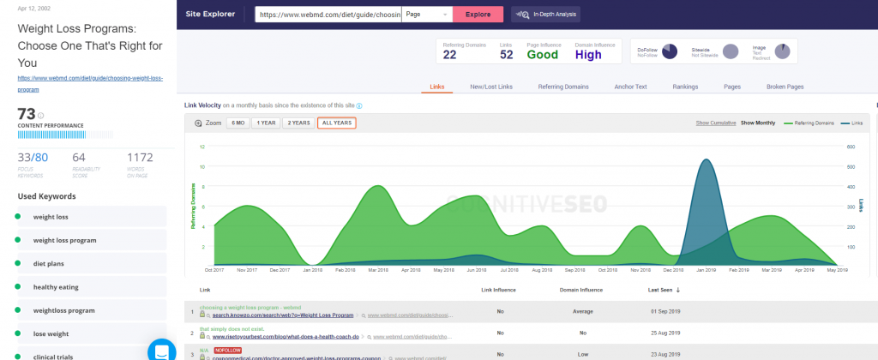This screenshot has width=878, height=360.
Task: Click the 33/80 focus keywords value
Action: click(x=33, y=158)
